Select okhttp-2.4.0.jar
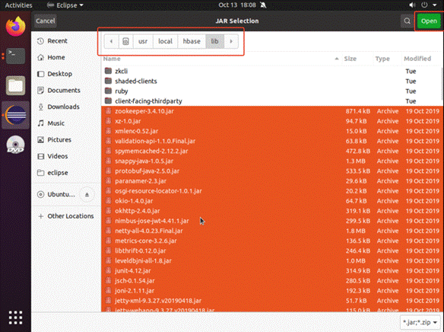Image resolution: width=444 pixels, height=332 pixels. point(271,211)
